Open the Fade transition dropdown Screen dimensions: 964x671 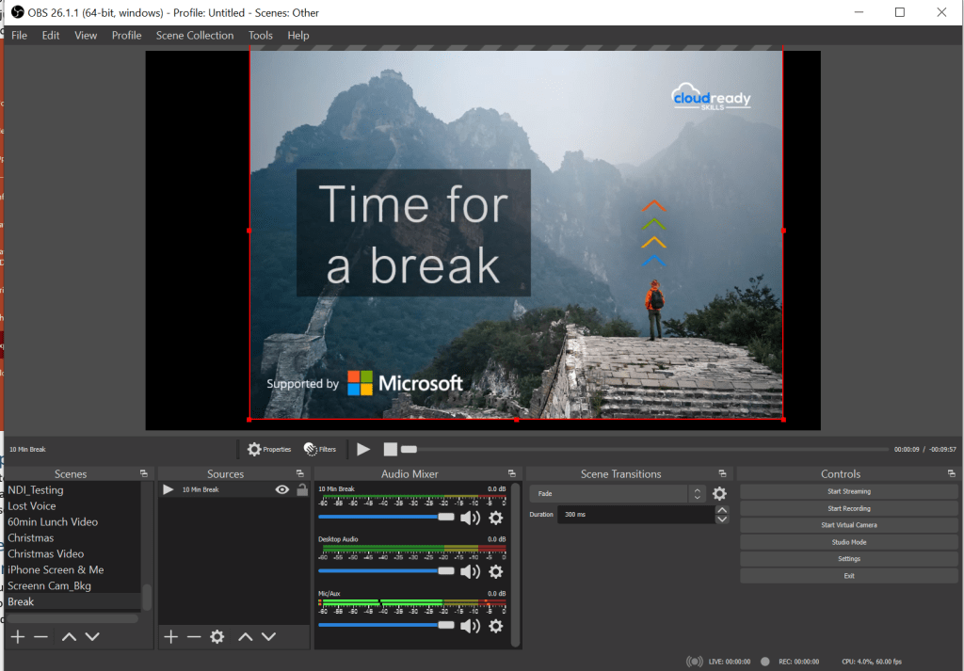618,494
